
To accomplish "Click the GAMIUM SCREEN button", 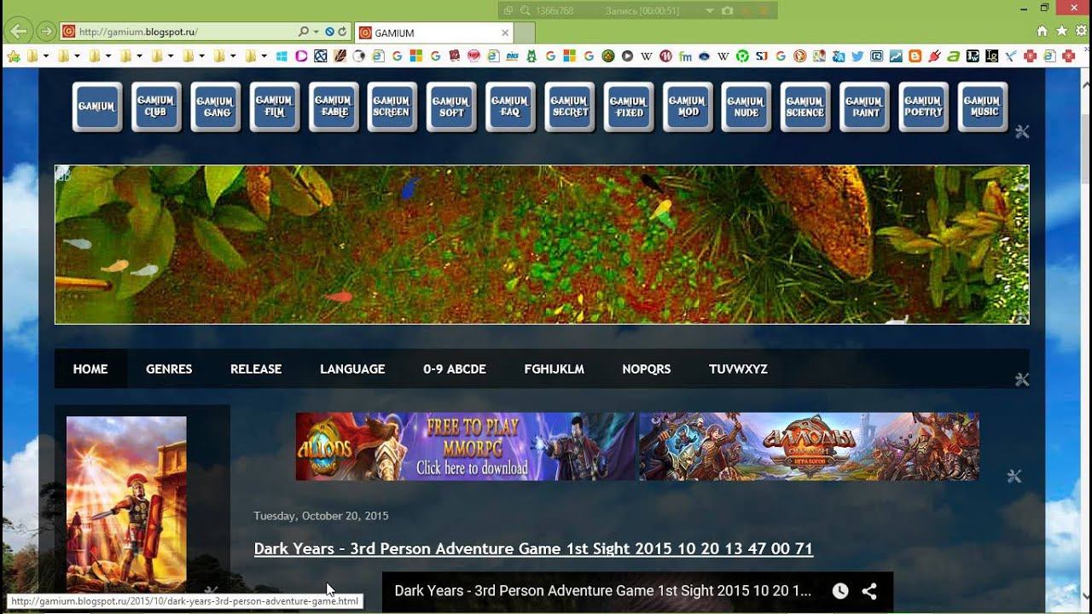I will pyautogui.click(x=392, y=107).
